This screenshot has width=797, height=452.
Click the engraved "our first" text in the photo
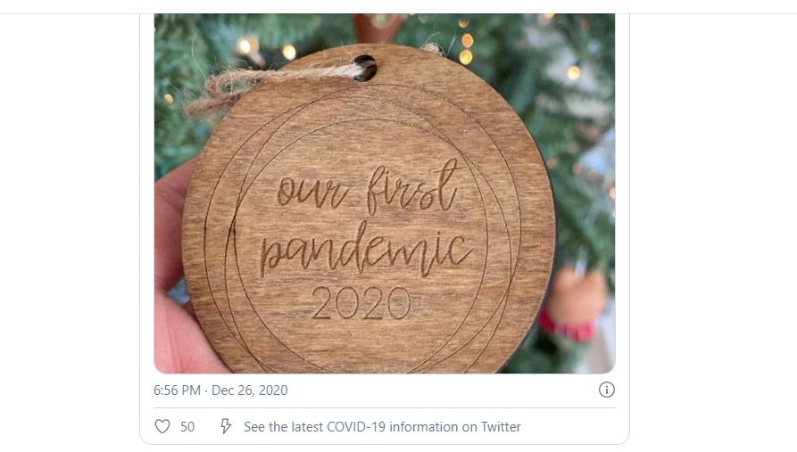click(x=368, y=186)
